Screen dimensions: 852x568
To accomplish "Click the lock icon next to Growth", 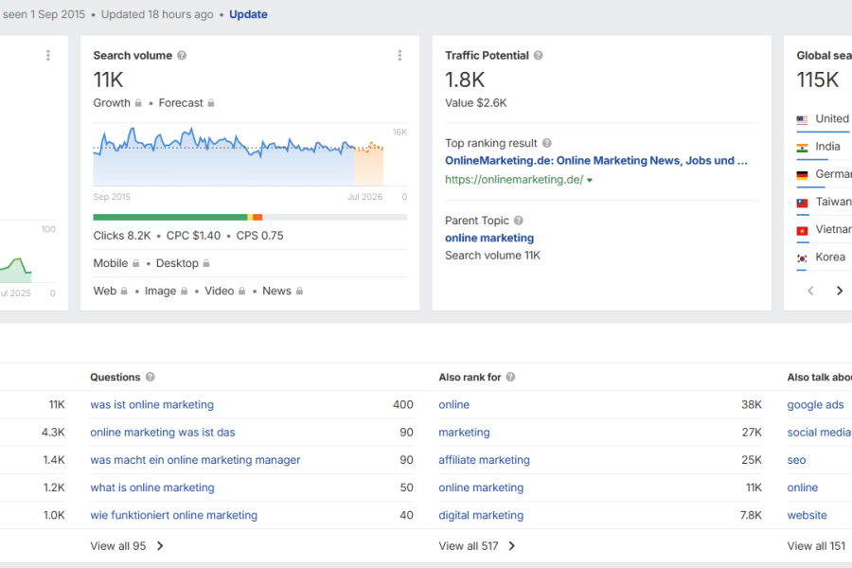I will point(138,103).
